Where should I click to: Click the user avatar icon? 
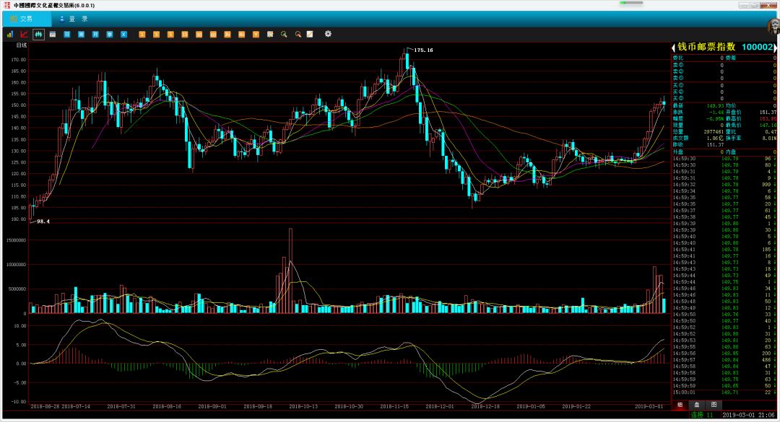point(774,27)
